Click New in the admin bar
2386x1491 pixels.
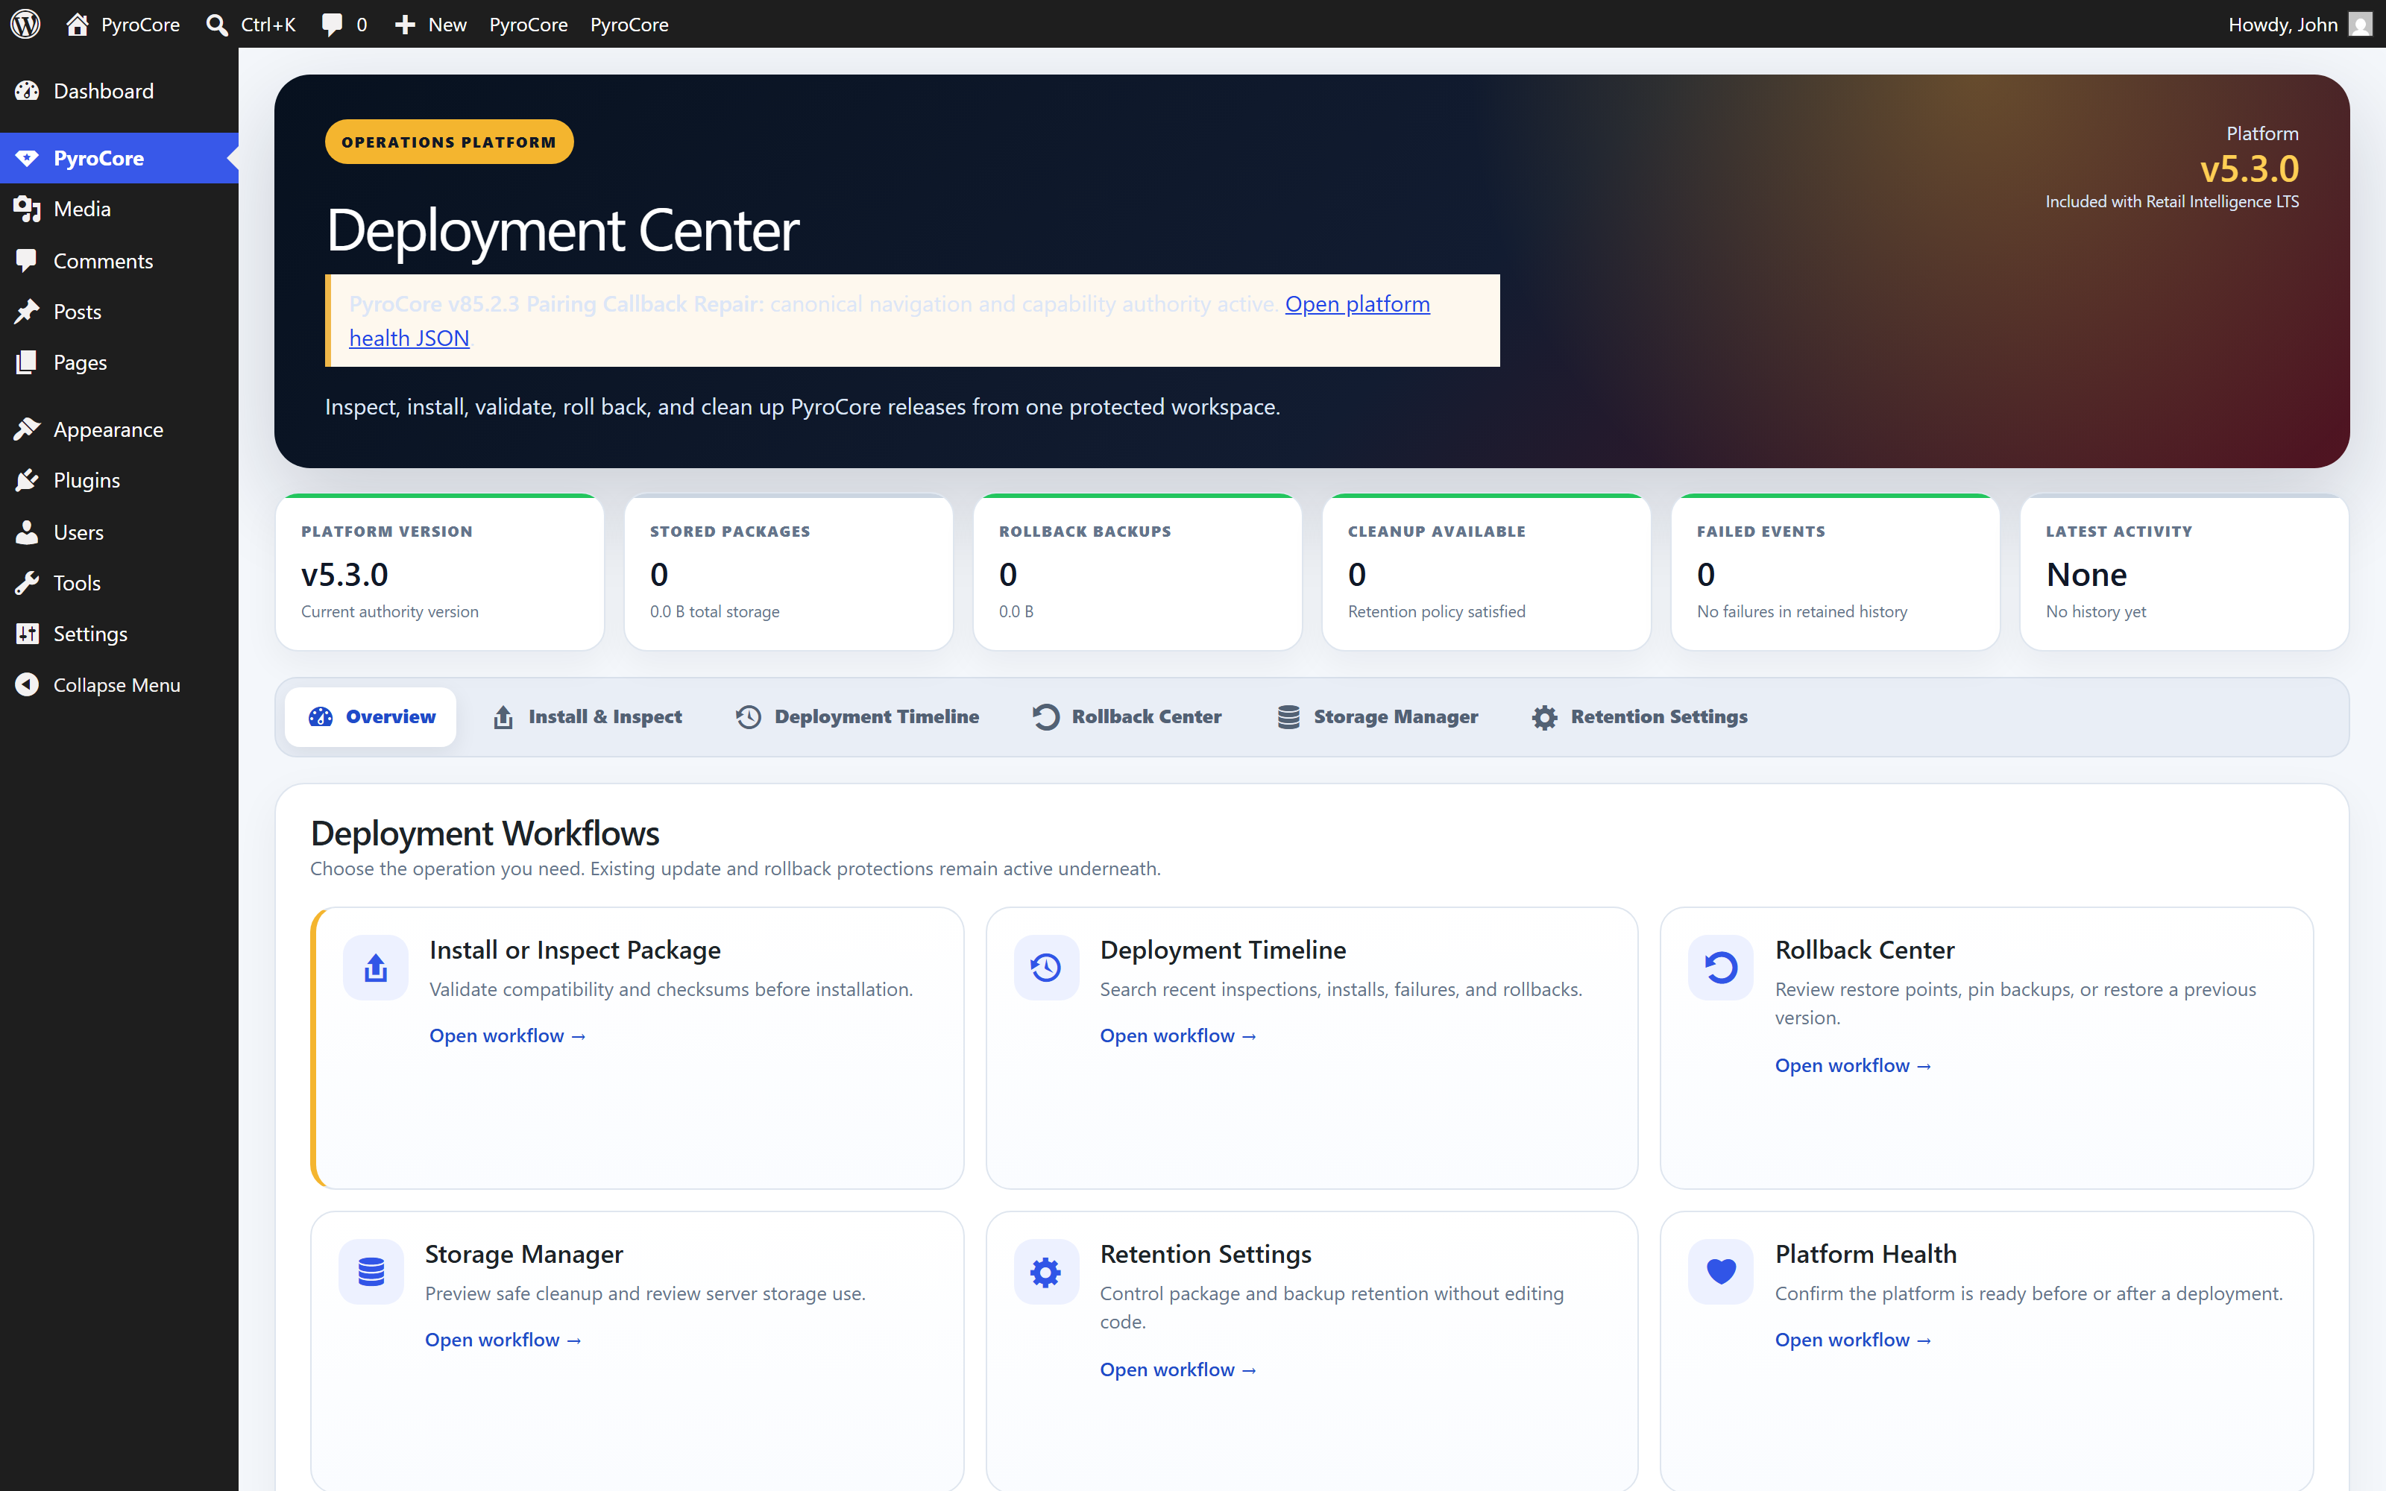pos(430,24)
